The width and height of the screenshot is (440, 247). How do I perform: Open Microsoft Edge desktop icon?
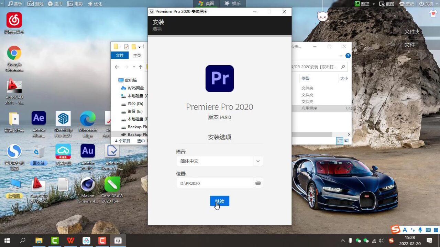coord(88,124)
